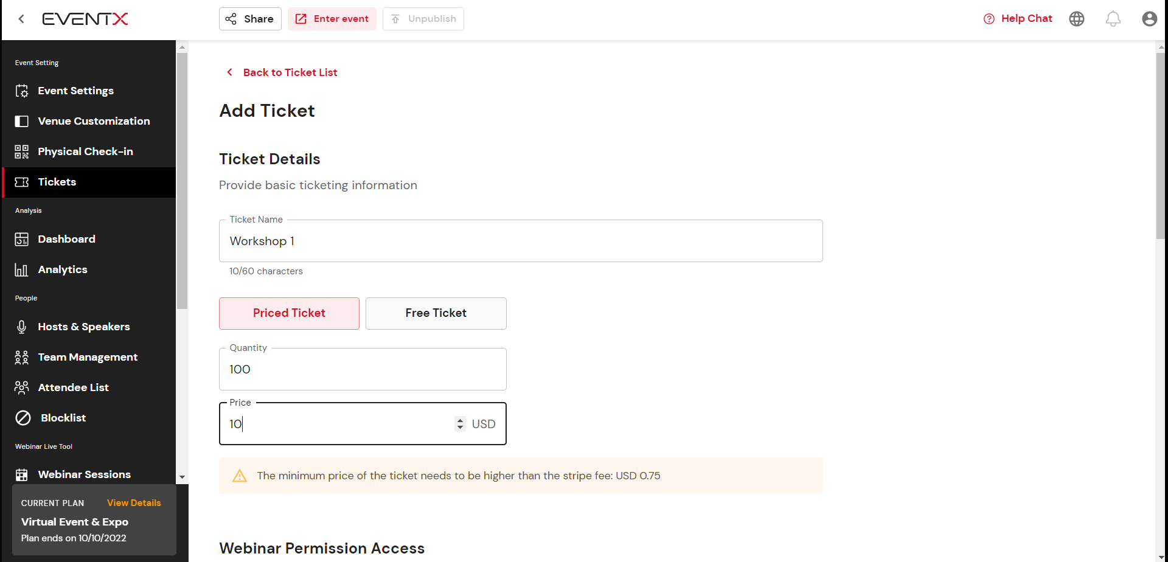Screen dimensions: 1168x562
Task: Increase price with the stepper up arrow
Action: point(460,420)
